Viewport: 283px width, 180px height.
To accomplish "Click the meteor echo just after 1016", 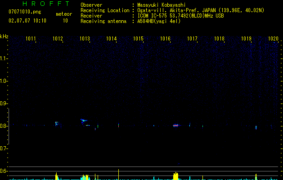I will click(x=175, y=125).
